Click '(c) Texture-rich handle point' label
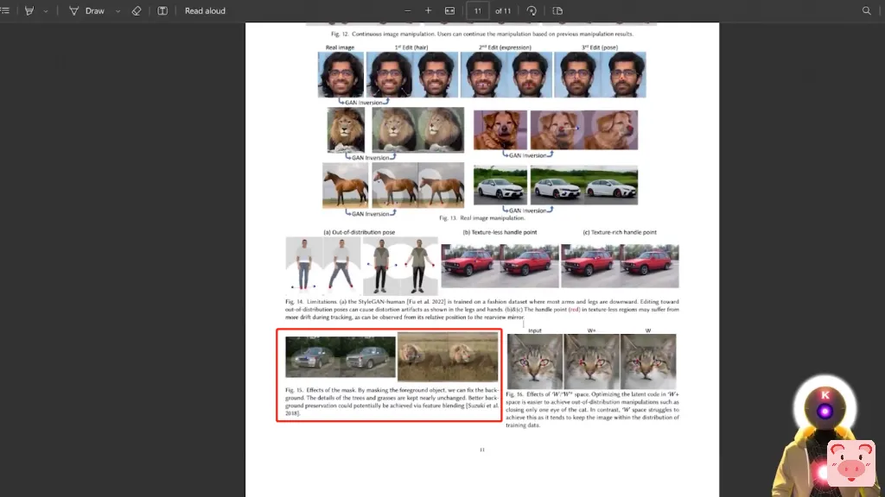Image resolution: width=885 pixels, height=497 pixels. coord(620,232)
